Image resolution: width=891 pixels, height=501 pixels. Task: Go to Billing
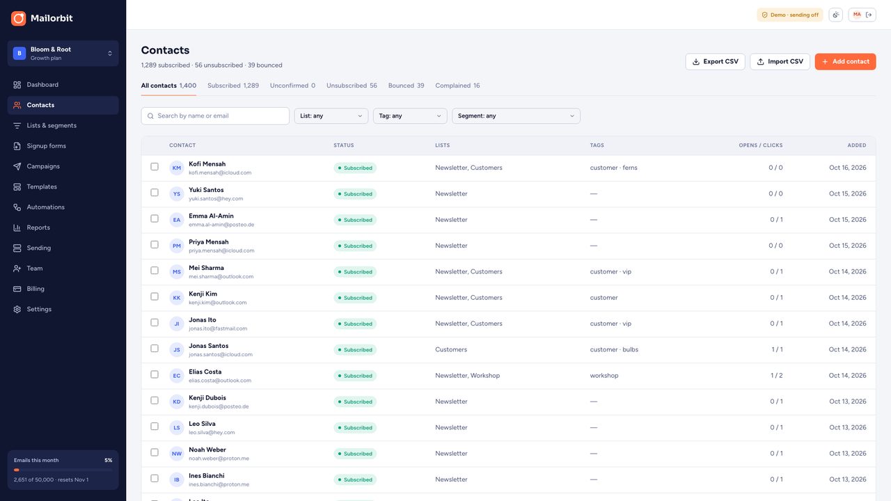click(63, 289)
